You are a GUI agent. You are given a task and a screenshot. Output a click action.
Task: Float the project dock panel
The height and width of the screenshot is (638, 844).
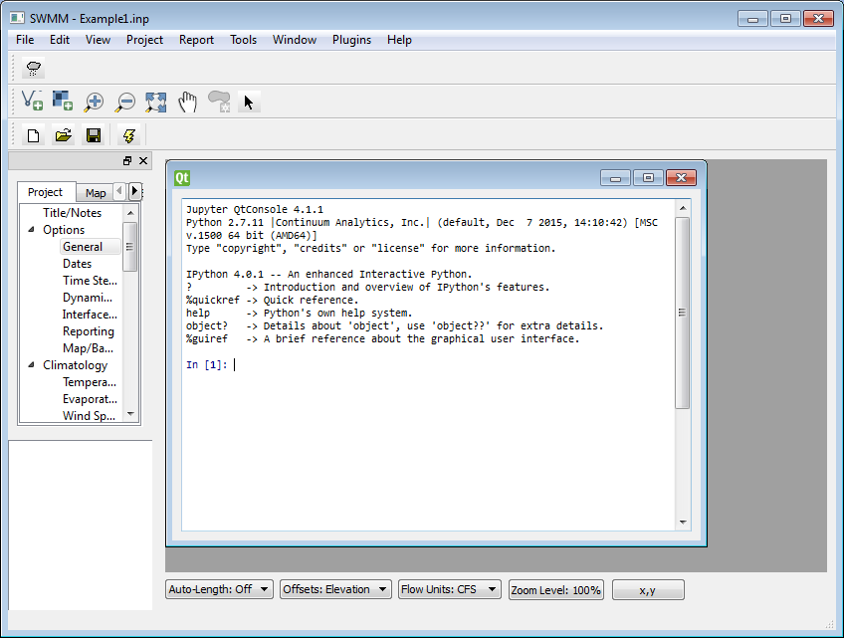127,160
